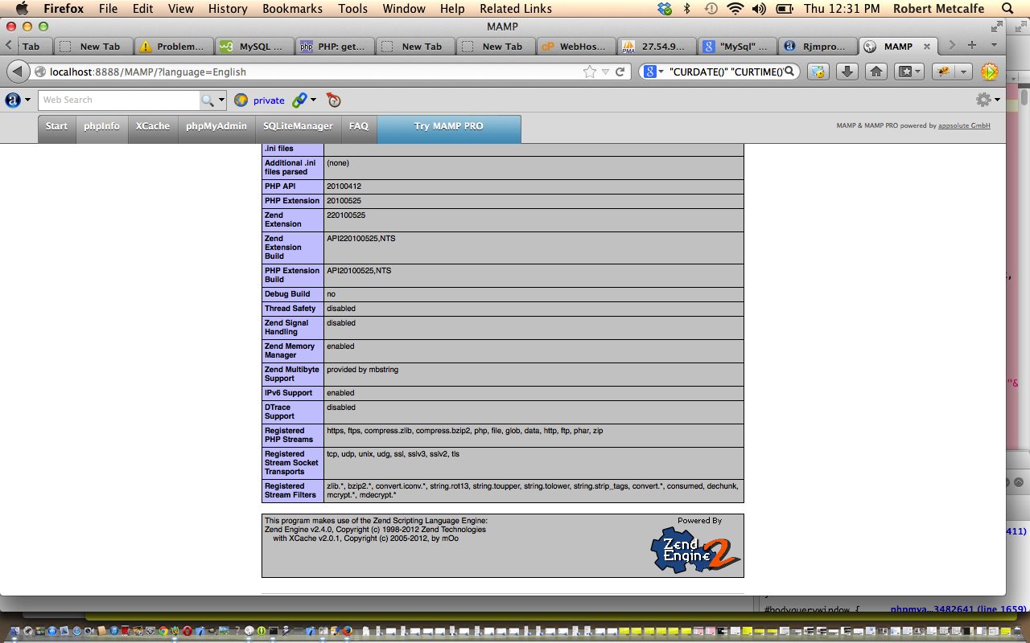1030x643 pixels.
Task: Open the phpInfo MAMP page
Action: click(102, 129)
